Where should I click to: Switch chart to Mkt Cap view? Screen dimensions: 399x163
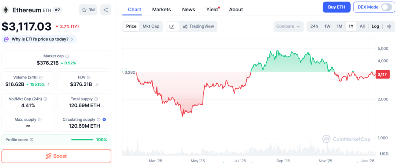coord(150,26)
